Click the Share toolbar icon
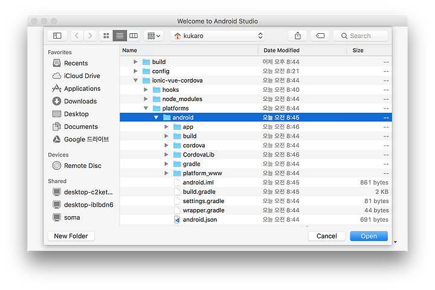 297,36
